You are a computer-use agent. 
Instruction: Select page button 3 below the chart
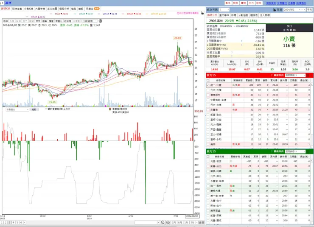(x=9, y=222)
